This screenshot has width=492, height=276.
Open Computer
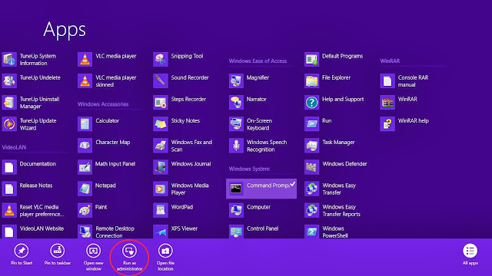tap(250, 211)
